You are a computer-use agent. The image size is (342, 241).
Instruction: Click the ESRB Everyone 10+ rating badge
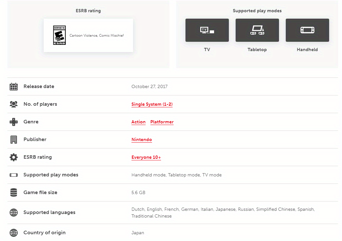coord(59,35)
